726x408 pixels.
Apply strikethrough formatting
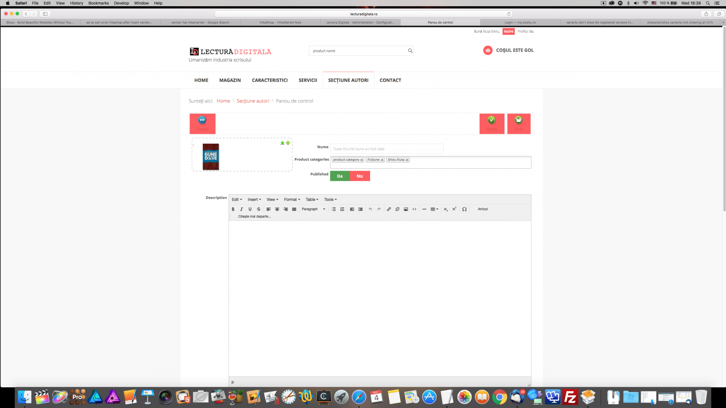click(x=259, y=209)
